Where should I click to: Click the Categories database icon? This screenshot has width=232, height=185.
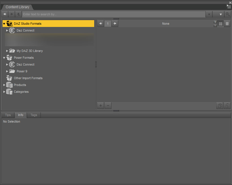tap(9, 92)
